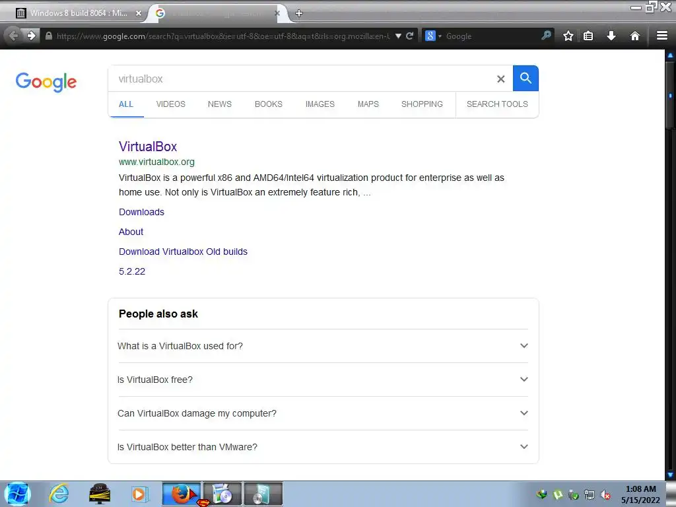This screenshot has width=676, height=507.
Task: Open the URL history dropdown arrow
Action: (398, 36)
